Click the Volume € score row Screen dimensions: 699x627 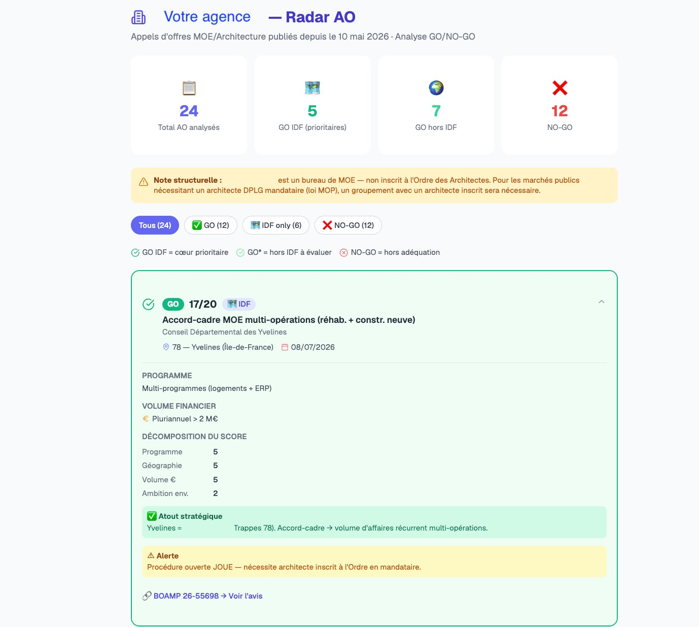click(x=180, y=480)
